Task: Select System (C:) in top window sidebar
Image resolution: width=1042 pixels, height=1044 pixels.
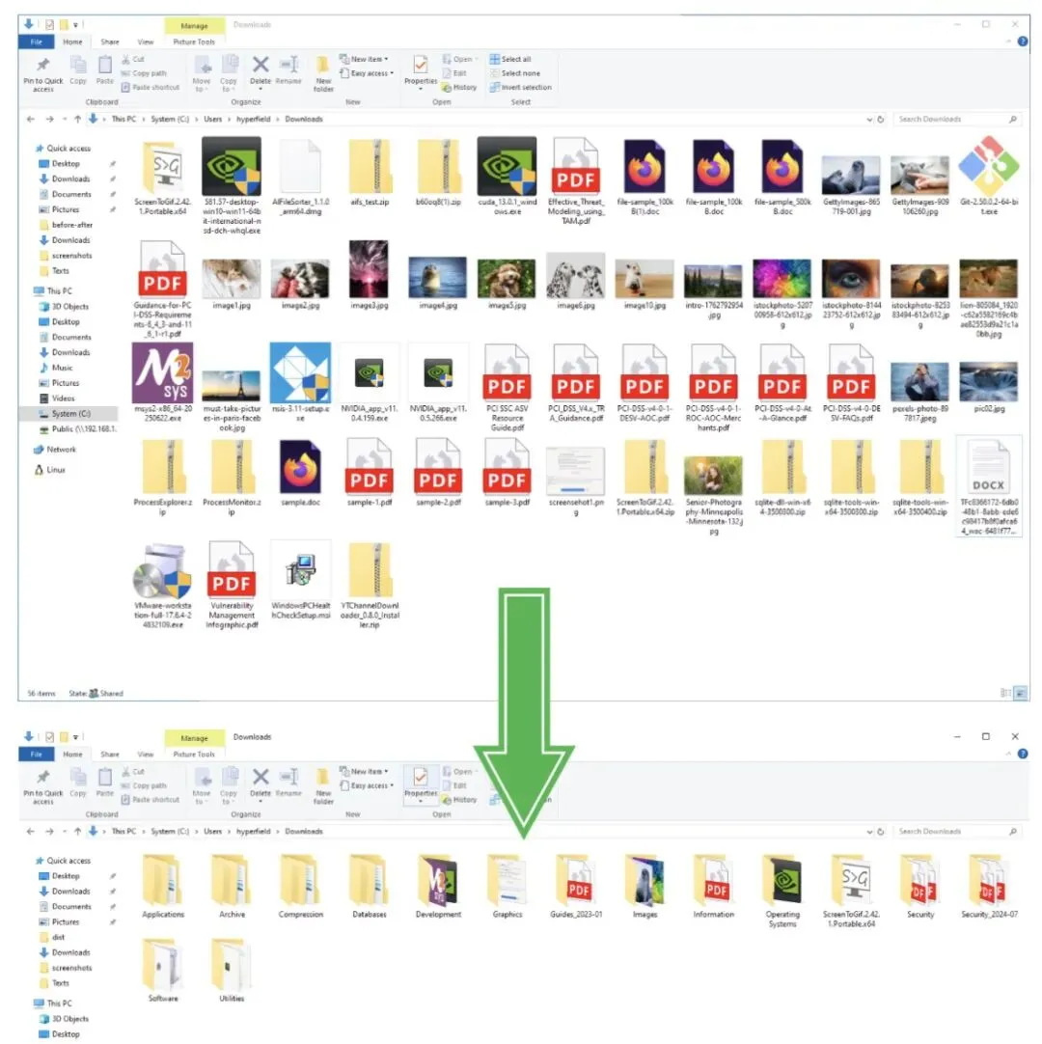Action: (x=71, y=414)
